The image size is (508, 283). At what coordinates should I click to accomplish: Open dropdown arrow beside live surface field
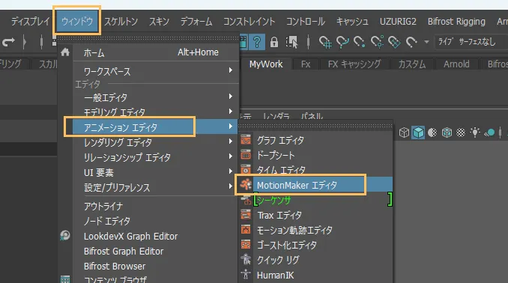426,42
